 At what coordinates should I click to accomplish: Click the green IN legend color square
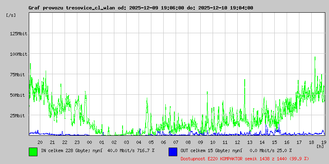coord(33,151)
